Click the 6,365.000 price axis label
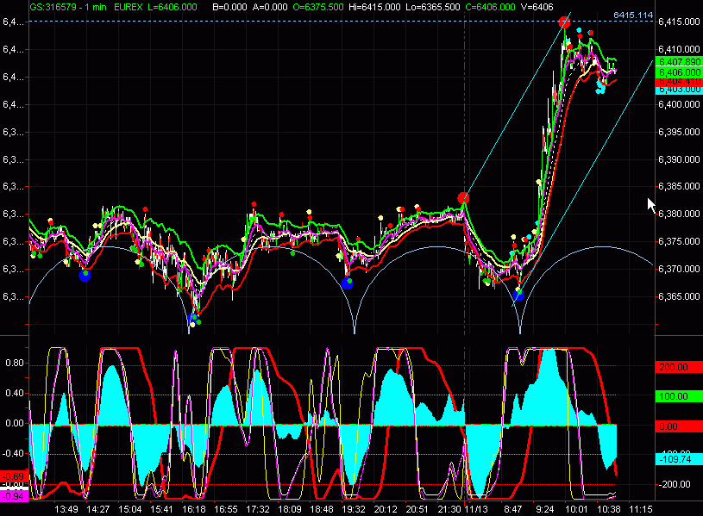 tap(679, 296)
